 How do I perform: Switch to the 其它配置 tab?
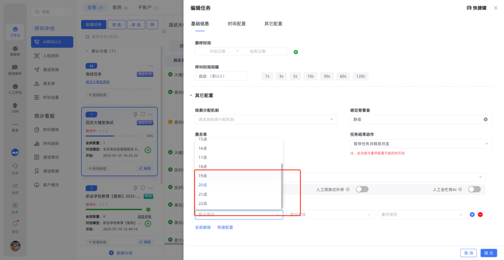click(273, 24)
